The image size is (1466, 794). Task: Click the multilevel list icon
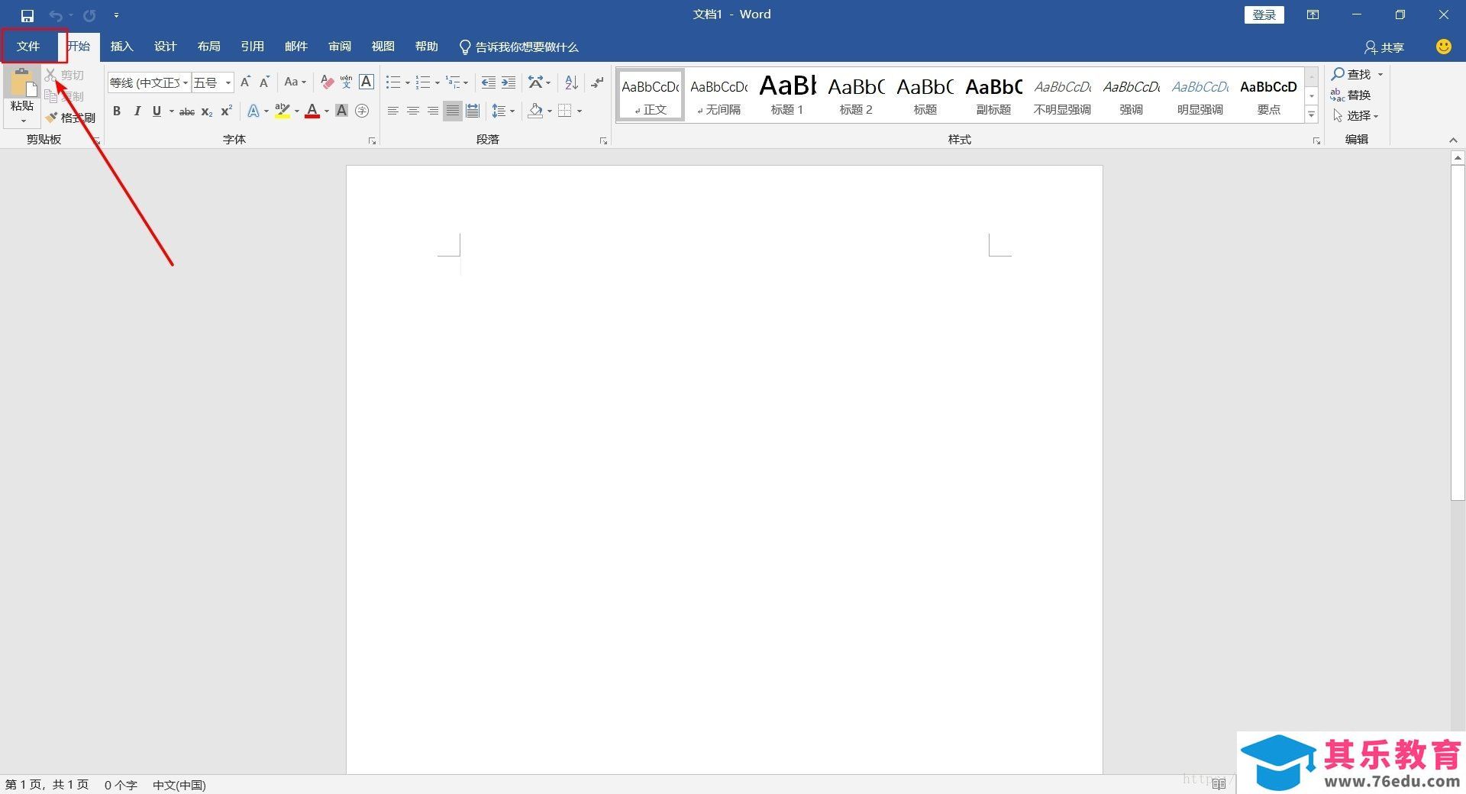pyautogui.click(x=454, y=82)
